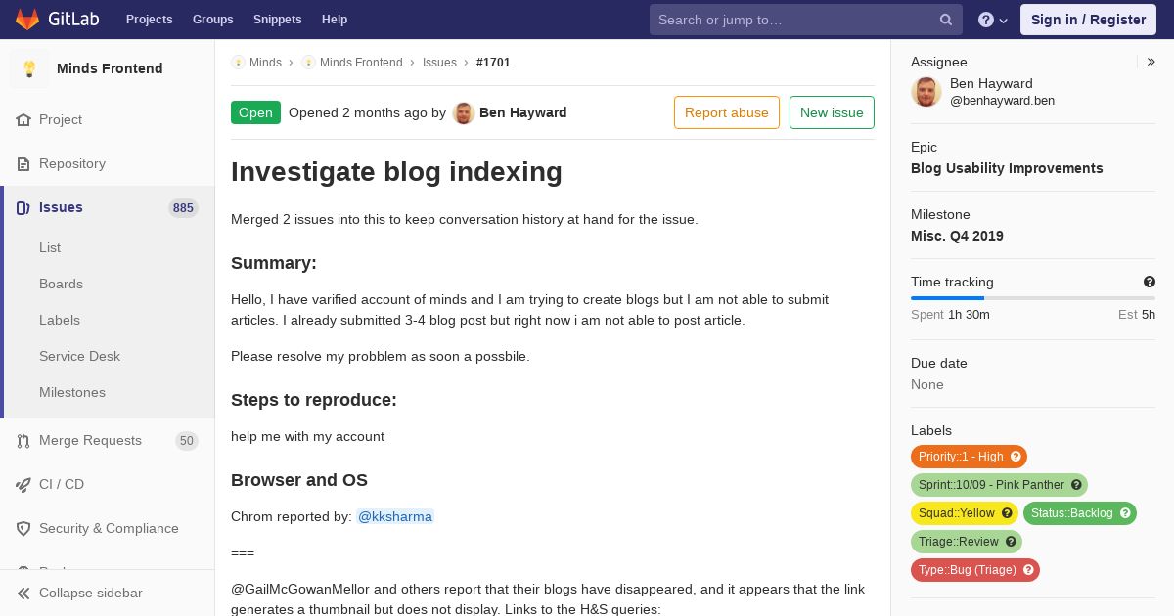Click the @kksharma mention link

point(395,516)
